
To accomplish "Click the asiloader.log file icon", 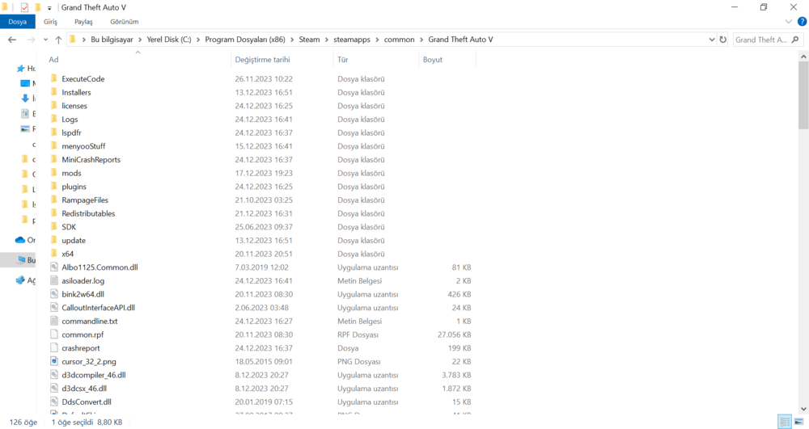I will [53, 280].
